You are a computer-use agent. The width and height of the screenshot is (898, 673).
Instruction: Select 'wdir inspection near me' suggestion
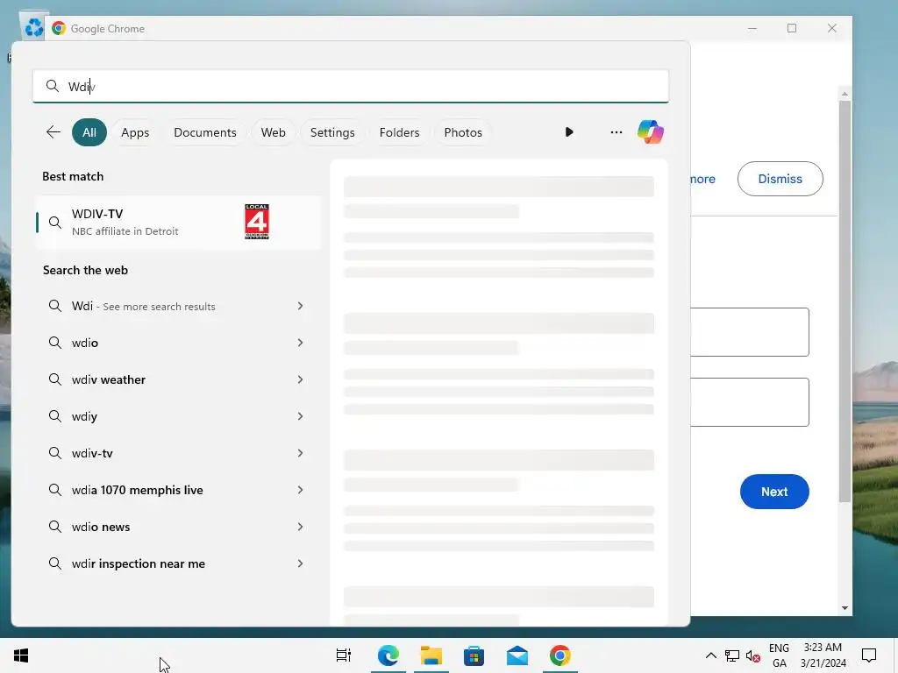pyautogui.click(x=138, y=563)
